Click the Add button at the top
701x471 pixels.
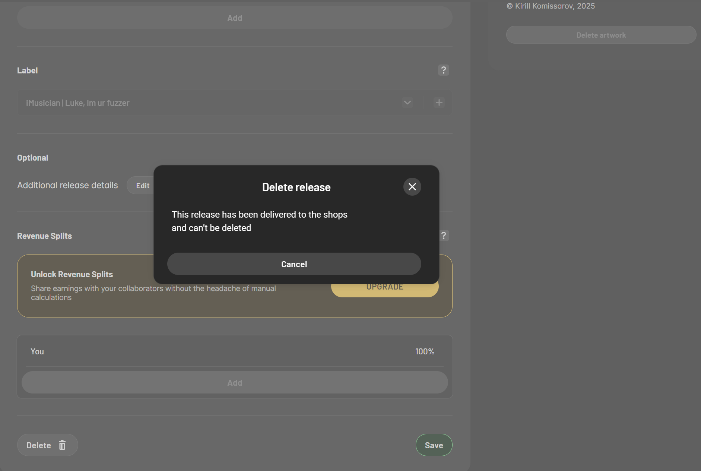(x=235, y=18)
